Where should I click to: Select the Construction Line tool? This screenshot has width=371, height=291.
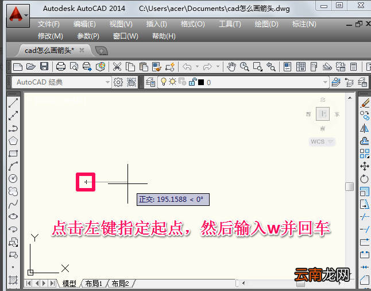coord(13,116)
